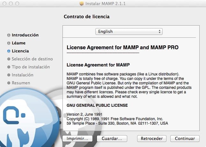Select the Instalación step in sidebar

coord(22,75)
